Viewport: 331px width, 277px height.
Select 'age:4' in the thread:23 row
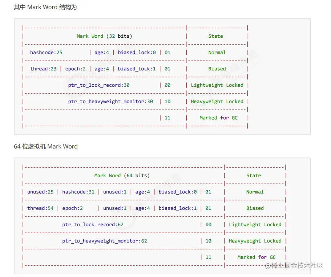click(x=102, y=69)
